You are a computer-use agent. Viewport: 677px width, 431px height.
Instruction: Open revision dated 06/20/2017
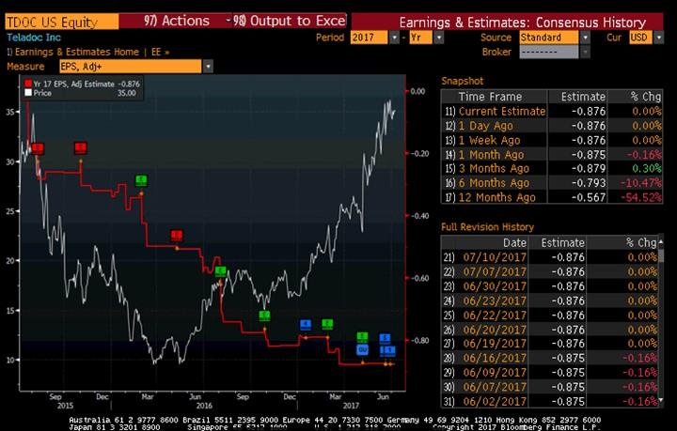549,330
